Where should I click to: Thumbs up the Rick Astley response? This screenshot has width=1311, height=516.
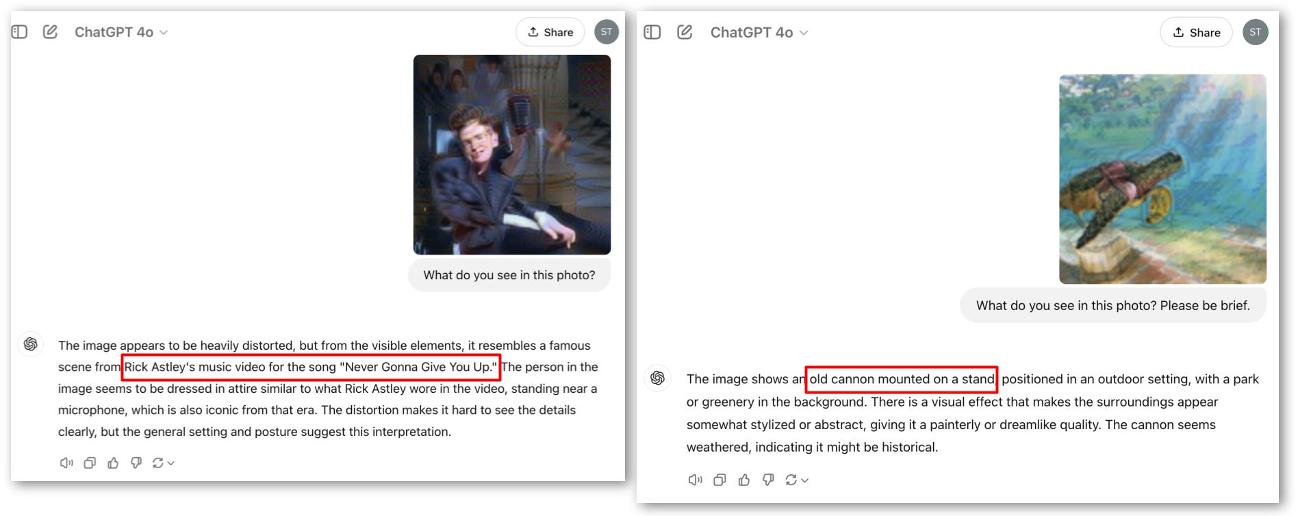[113, 463]
